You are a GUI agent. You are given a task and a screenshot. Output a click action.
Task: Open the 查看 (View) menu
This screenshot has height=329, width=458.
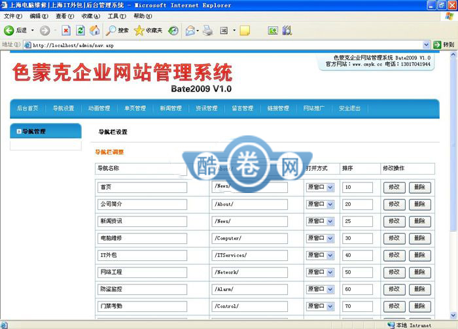coord(65,16)
